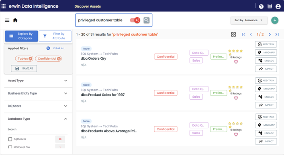The height and width of the screenshot is (155, 284).
Task: Go to previous results page
Action: pos(251,34)
